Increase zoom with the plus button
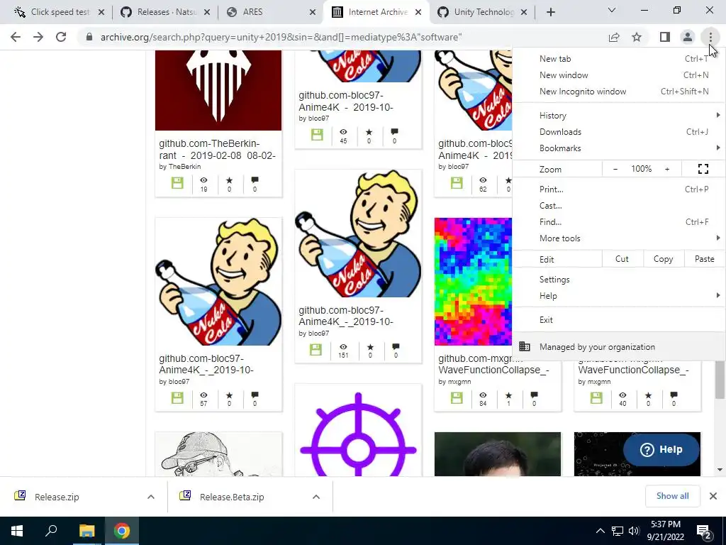The image size is (726, 545). click(667, 169)
